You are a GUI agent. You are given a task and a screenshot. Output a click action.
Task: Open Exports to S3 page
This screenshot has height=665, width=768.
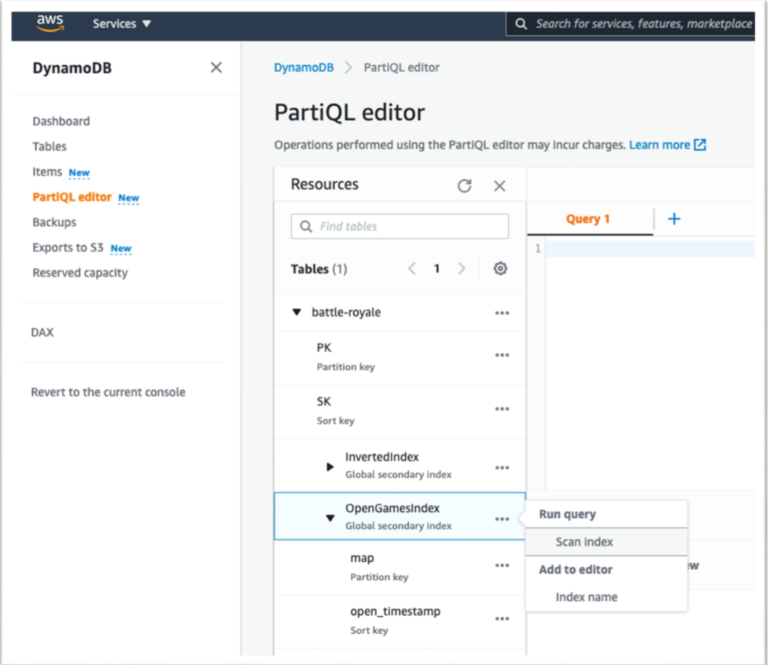(x=68, y=247)
